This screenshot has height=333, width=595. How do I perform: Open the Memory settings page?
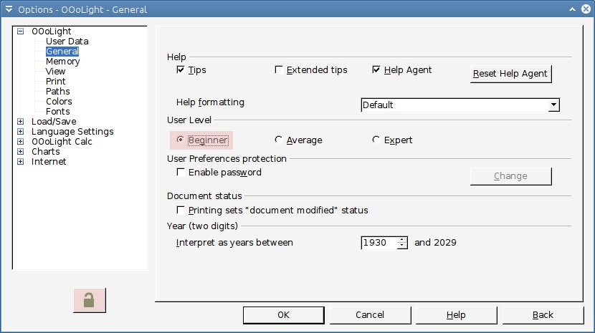pos(62,62)
